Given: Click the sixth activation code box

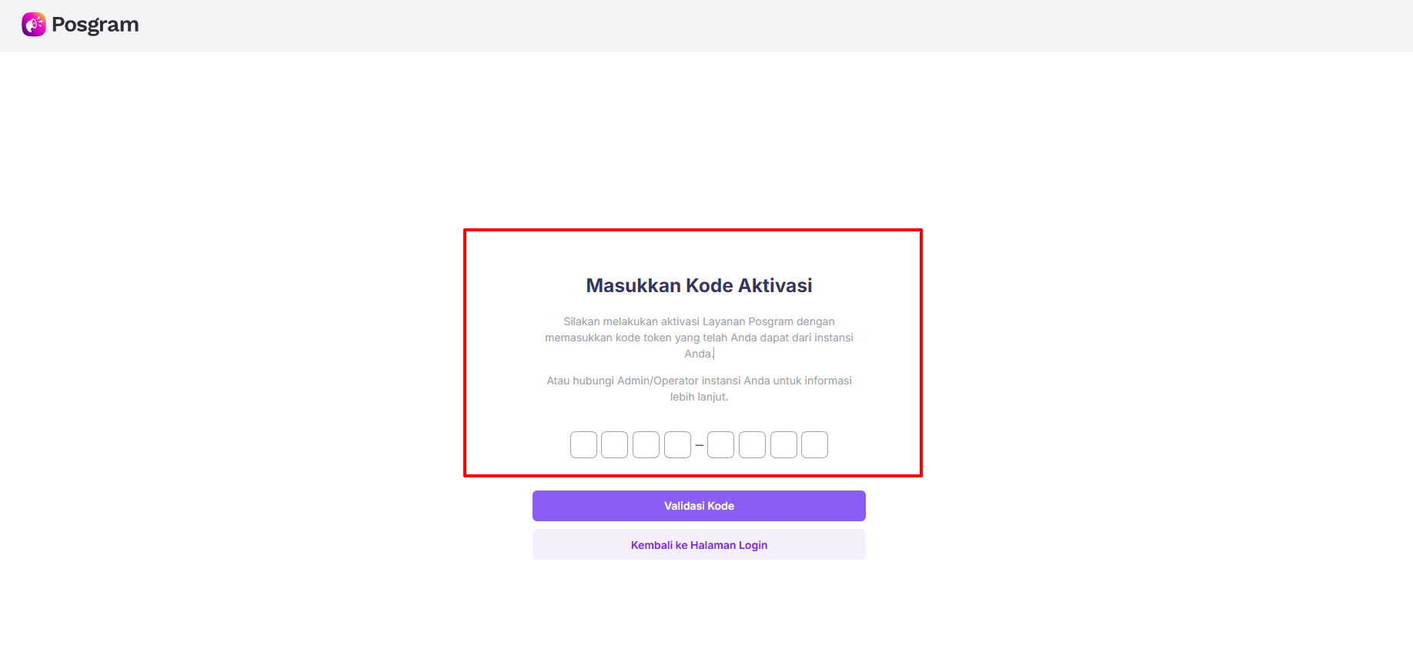Looking at the screenshot, I should pyautogui.click(x=752, y=444).
